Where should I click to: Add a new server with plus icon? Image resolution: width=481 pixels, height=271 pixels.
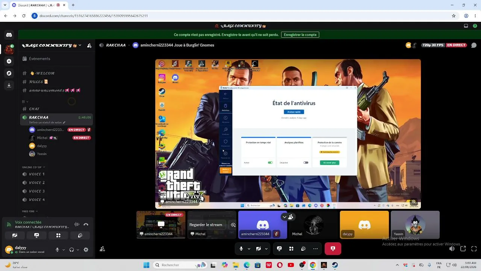[9, 61]
